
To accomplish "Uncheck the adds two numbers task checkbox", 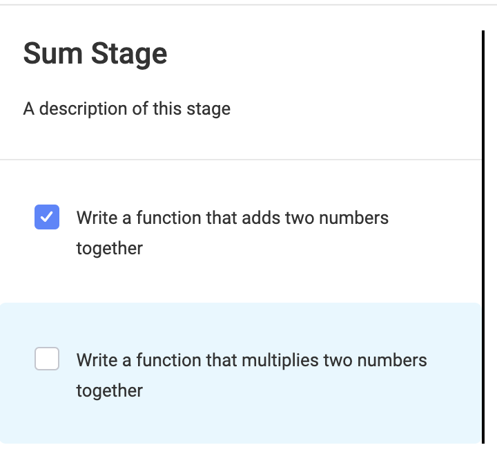I will [47, 217].
